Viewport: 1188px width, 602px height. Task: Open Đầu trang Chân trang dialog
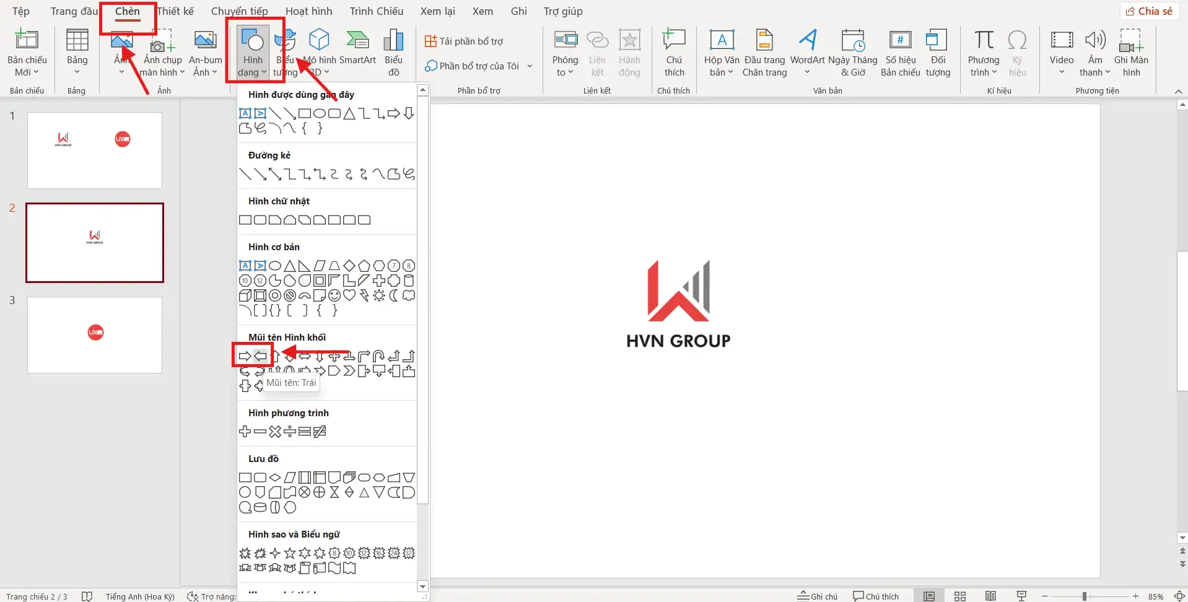click(x=764, y=53)
